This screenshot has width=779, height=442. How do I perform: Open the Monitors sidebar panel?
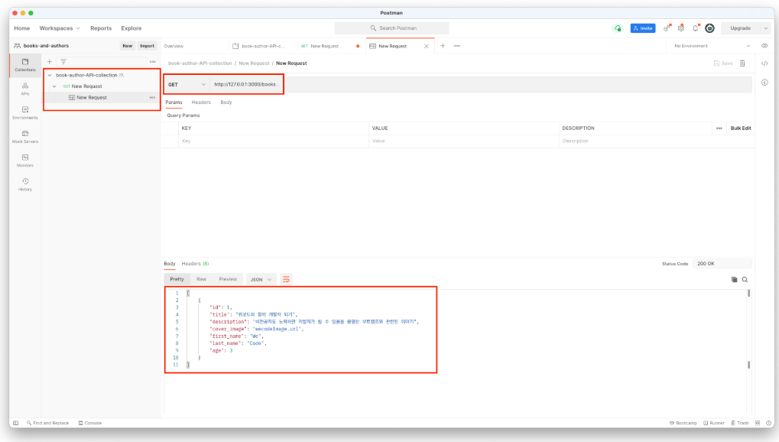coord(24,161)
